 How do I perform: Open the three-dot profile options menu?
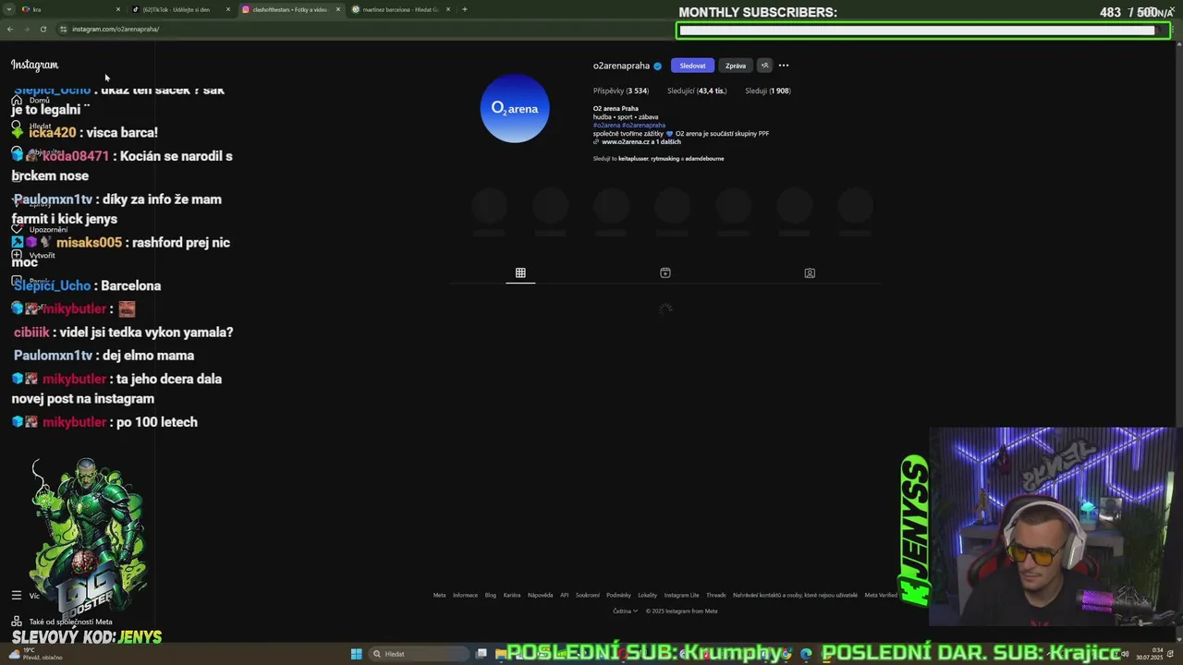[x=784, y=66]
